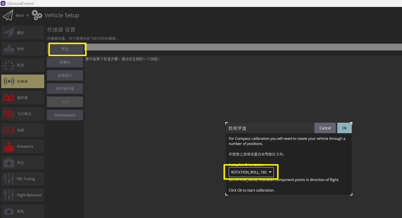The image size is (402, 218).
Task: Cancel the compass calibration dialog
Action: (x=325, y=128)
